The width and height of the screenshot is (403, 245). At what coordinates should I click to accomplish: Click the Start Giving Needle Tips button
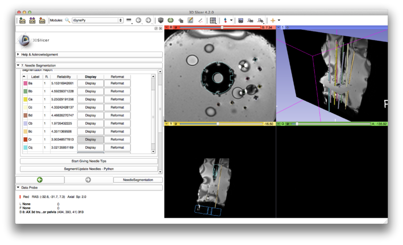click(x=89, y=161)
